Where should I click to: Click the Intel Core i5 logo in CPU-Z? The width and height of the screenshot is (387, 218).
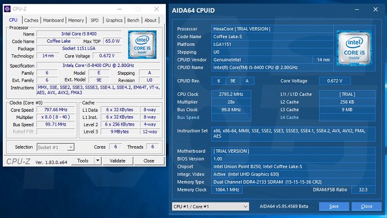[x=142, y=45]
